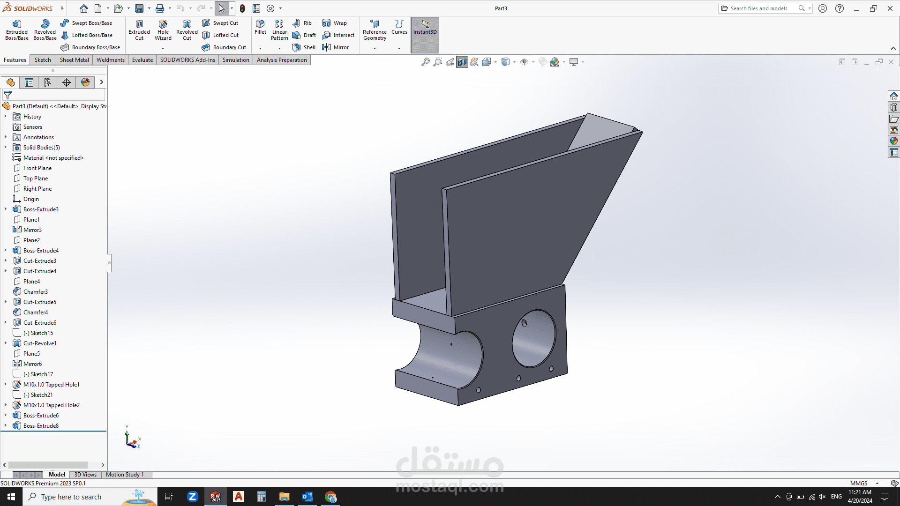The image size is (900, 506).
Task: Select the Extruded Boss/Base tool
Action: point(17,30)
